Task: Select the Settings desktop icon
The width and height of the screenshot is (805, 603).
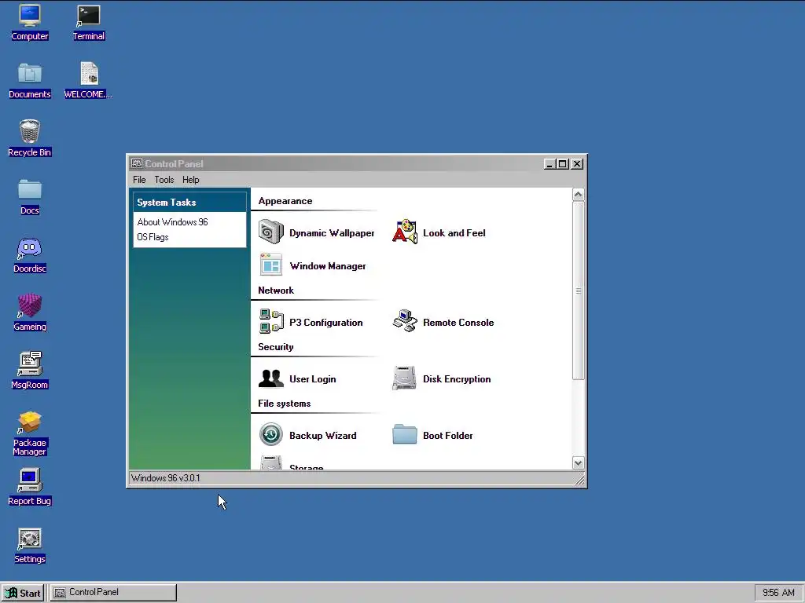Action: [30, 546]
